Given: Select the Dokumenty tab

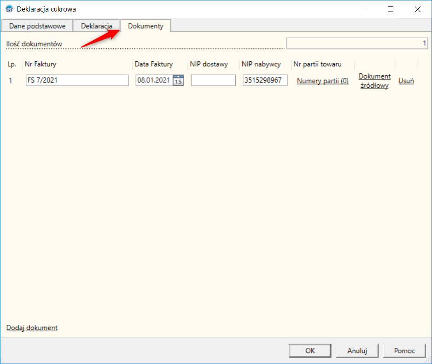Looking at the screenshot, I should 146,26.
